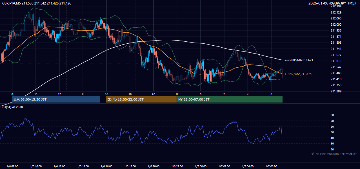Click the データ: HistData.com credit text

point(334,154)
